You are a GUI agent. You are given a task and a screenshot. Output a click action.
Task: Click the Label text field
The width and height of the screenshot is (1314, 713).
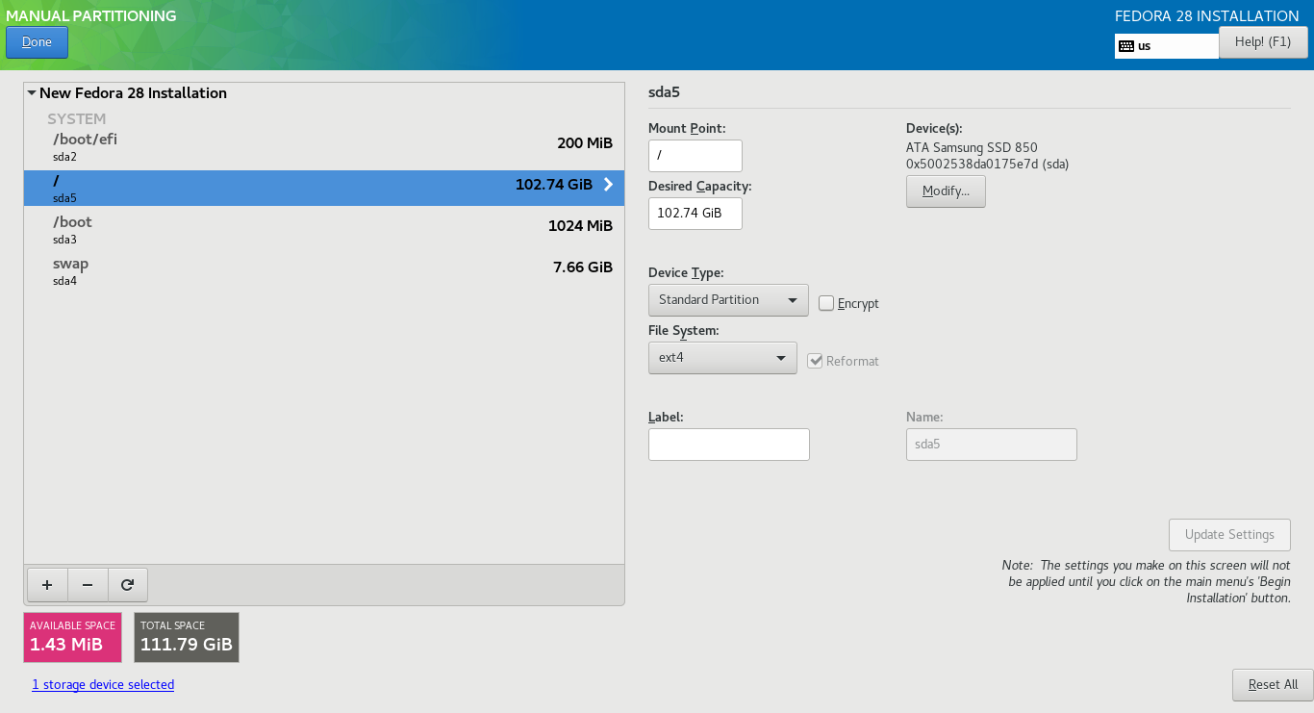click(x=729, y=445)
